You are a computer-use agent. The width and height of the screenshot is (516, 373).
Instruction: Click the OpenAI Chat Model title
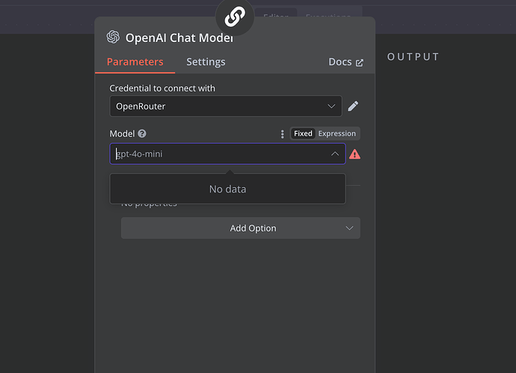(x=179, y=38)
